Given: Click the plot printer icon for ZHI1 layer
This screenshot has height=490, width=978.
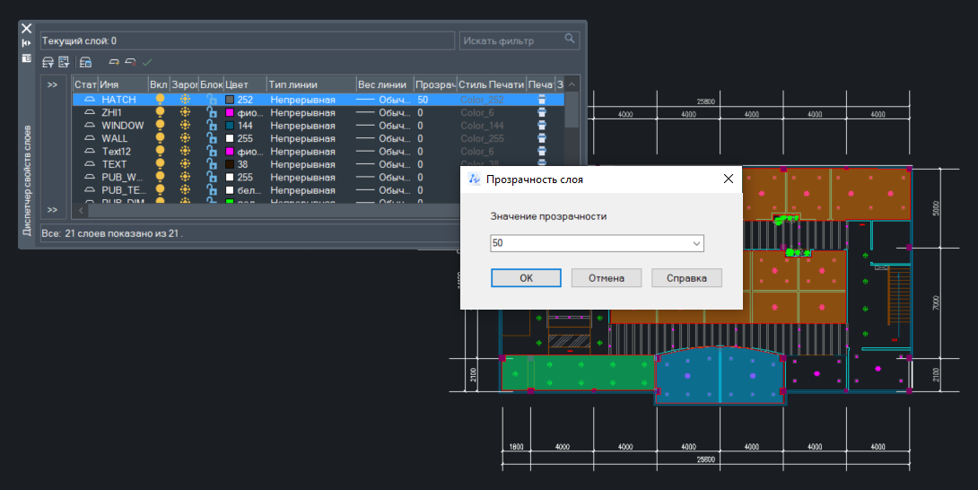Looking at the screenshot, I should point(542,113).
